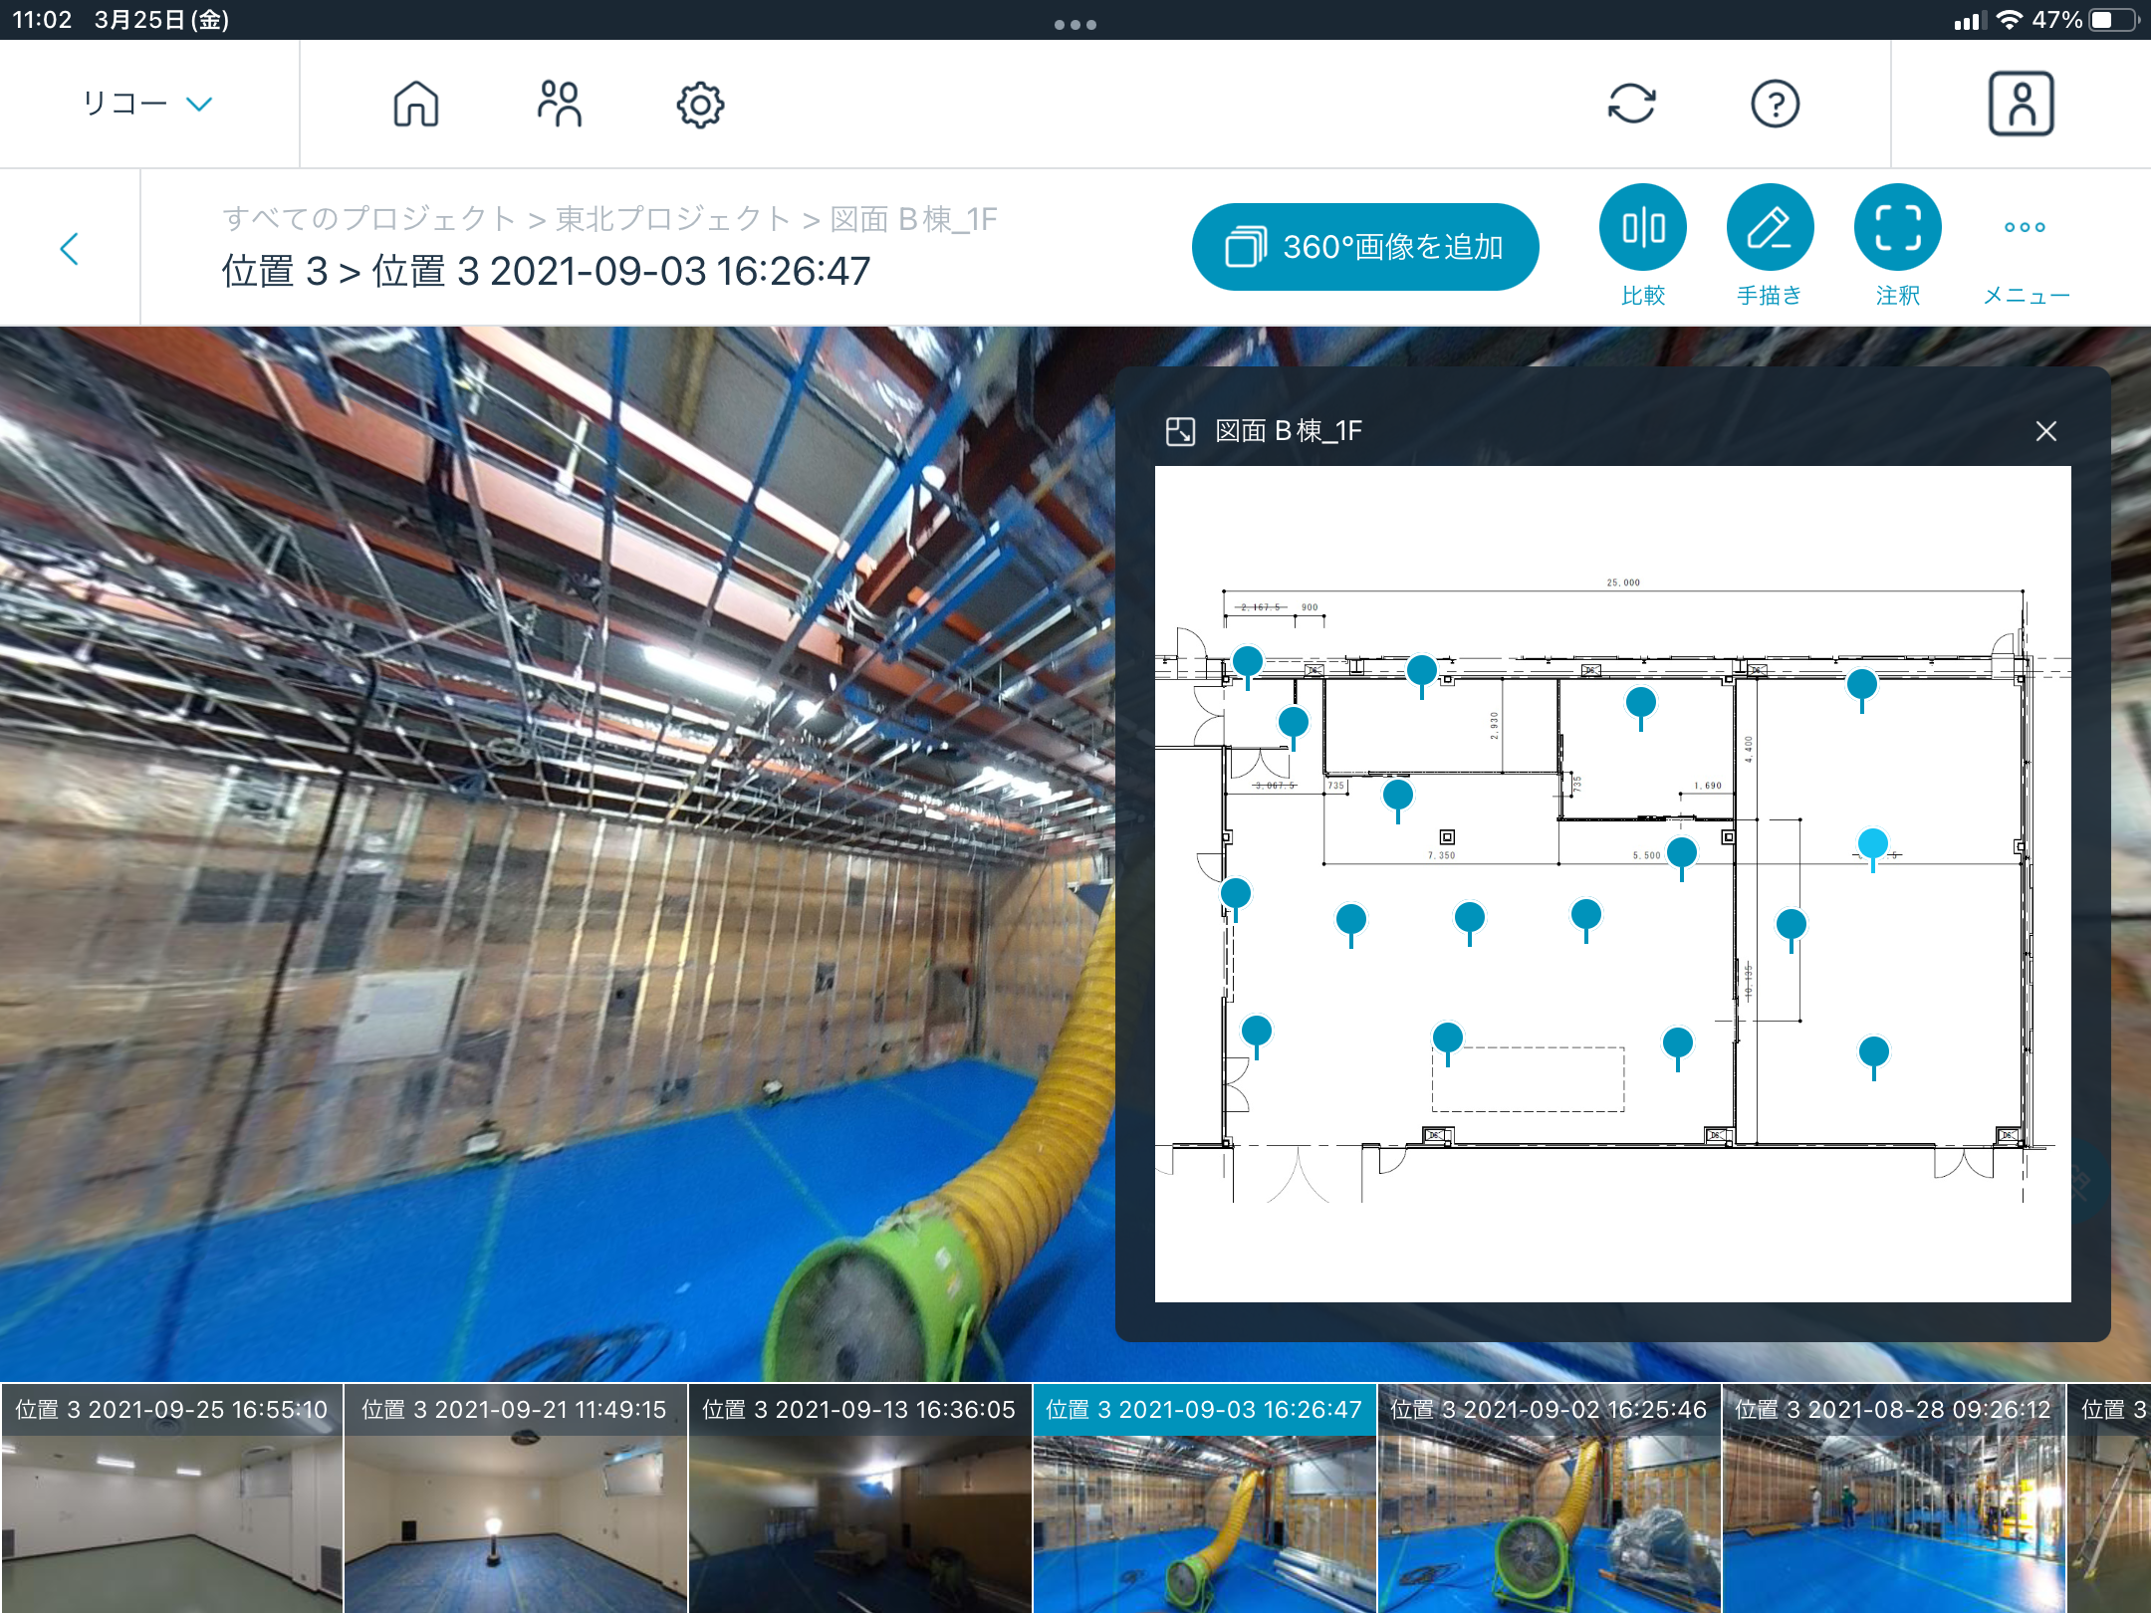Viewport: 2151px width, 1613px height.
Task: Open the settings gear icon
Action: pos(700,104)
